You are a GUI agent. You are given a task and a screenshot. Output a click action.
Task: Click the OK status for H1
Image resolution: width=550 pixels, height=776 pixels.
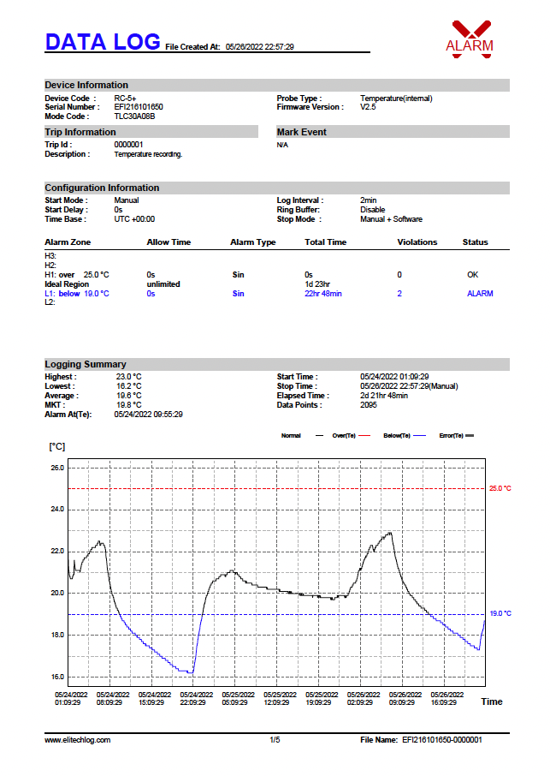(x=473, y=275)
